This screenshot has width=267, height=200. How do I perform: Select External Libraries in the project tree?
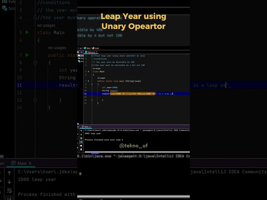(81, 58)
